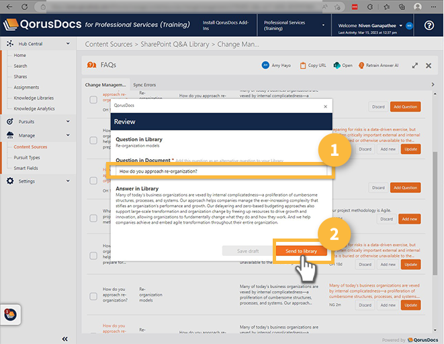The height and width of the screenshot is (344, 444).
Task: Open the floating notification widget
Action: [10, 314]
